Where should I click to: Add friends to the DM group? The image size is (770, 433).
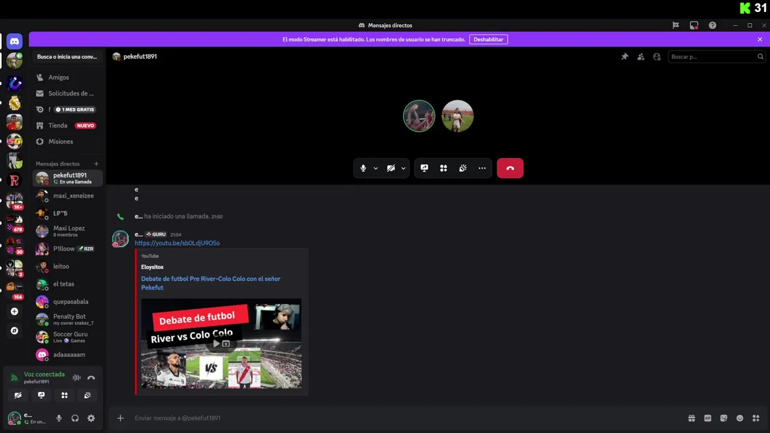641,57
